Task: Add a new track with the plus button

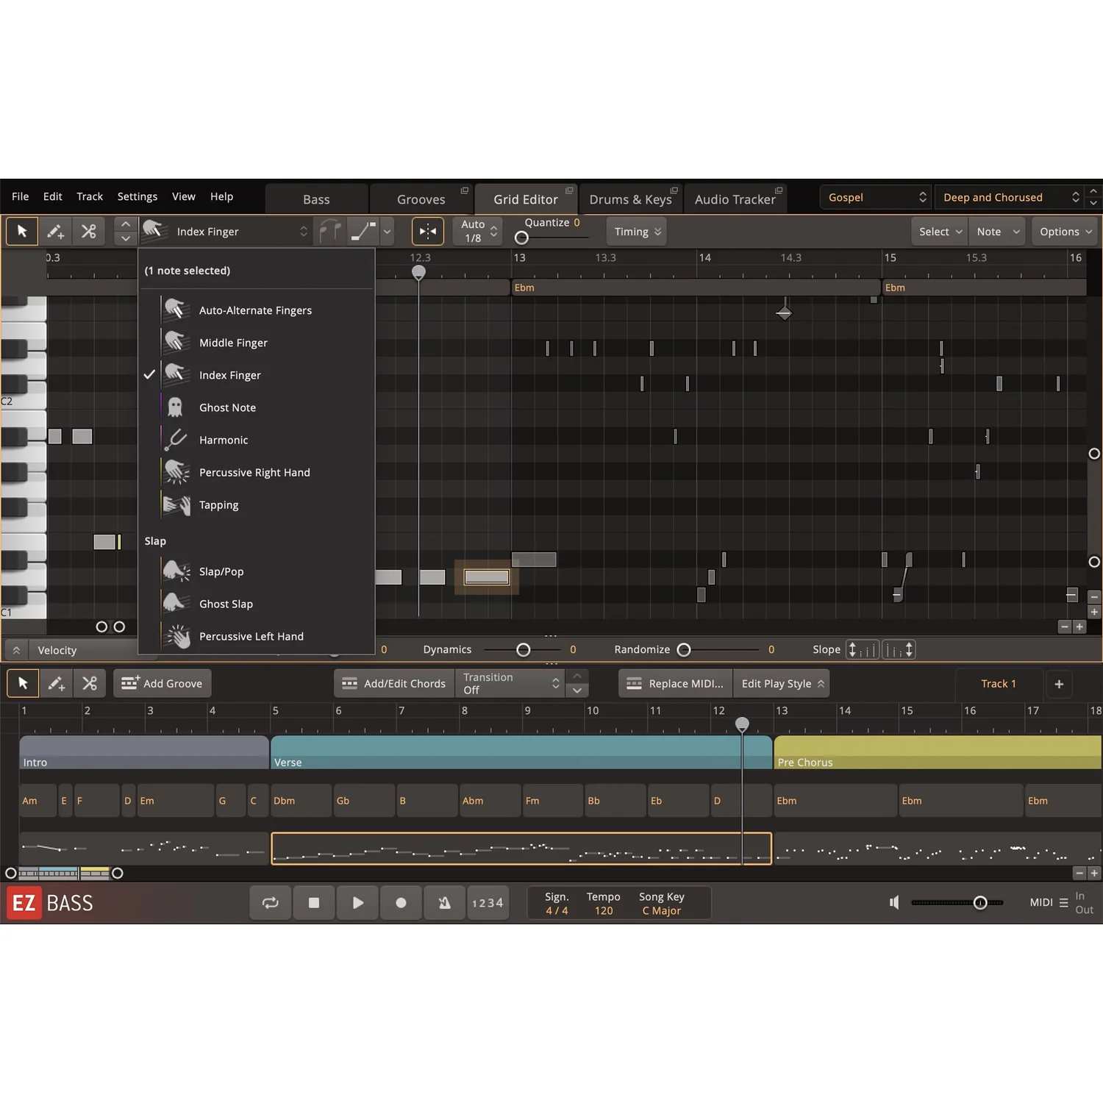Action: 1059,684
